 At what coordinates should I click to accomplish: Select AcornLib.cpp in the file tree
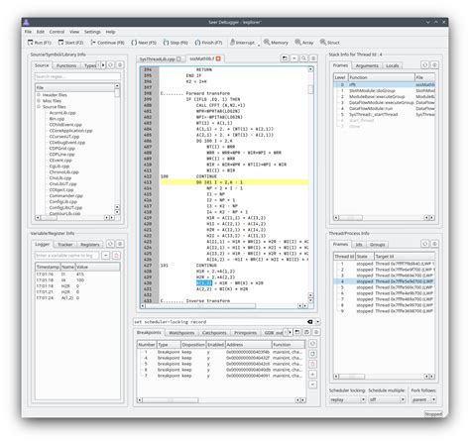click(x=62, y=113)
